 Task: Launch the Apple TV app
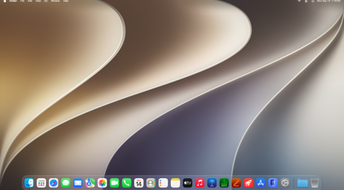[x=187, y=183]
